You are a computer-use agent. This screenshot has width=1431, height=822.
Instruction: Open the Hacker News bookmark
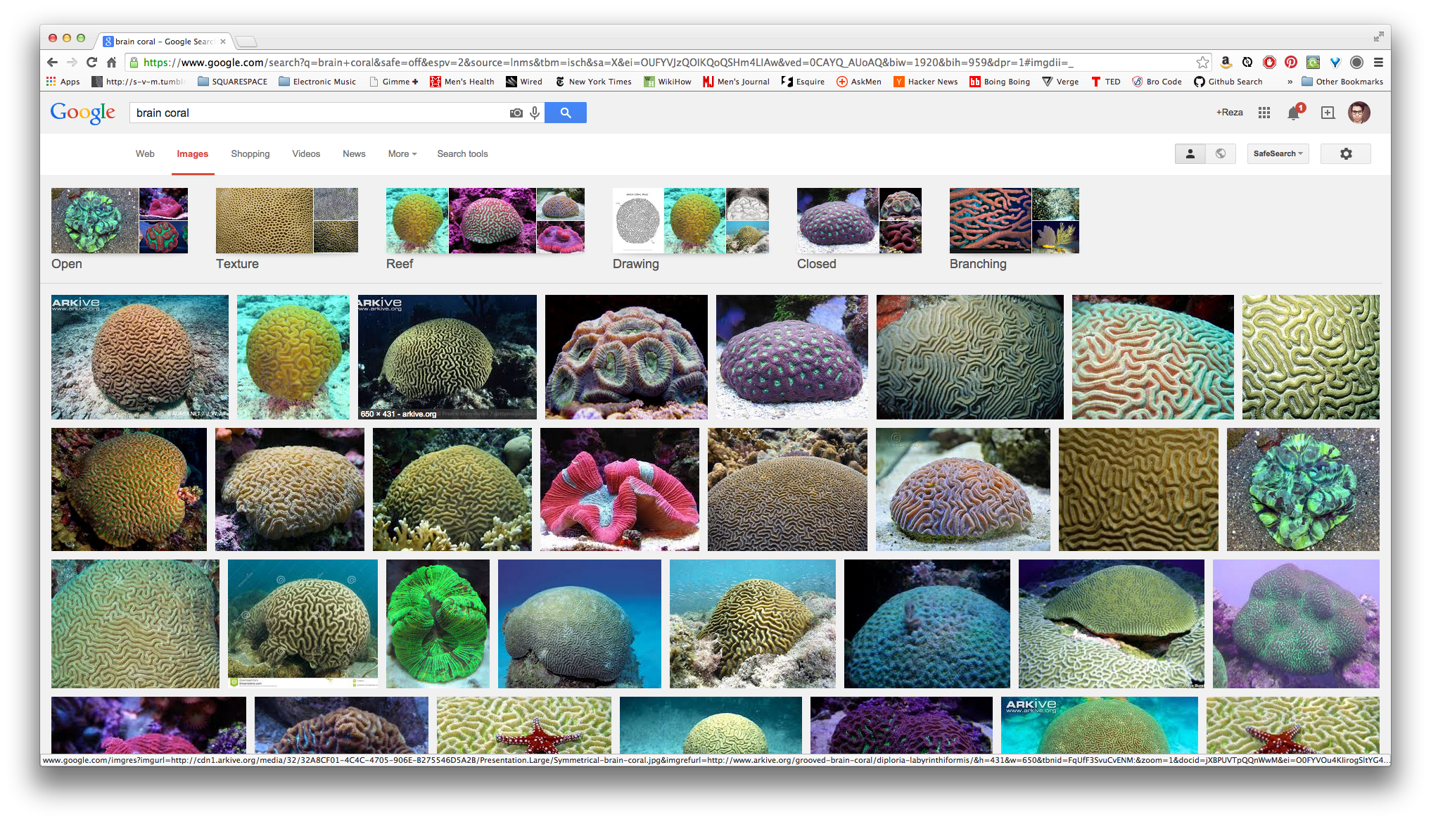(926, 82)
